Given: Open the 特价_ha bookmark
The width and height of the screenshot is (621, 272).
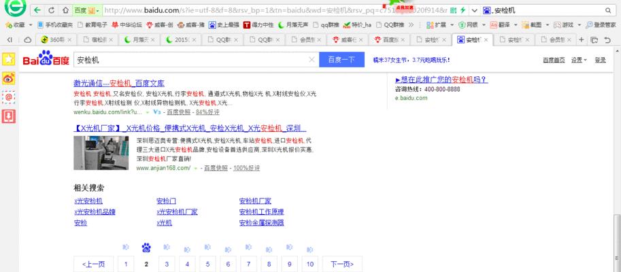Looking at the screenshot, I should (x=358, y=24).
